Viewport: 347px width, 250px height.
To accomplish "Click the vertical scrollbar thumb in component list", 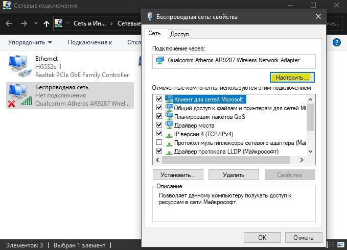I will (311, 117).
